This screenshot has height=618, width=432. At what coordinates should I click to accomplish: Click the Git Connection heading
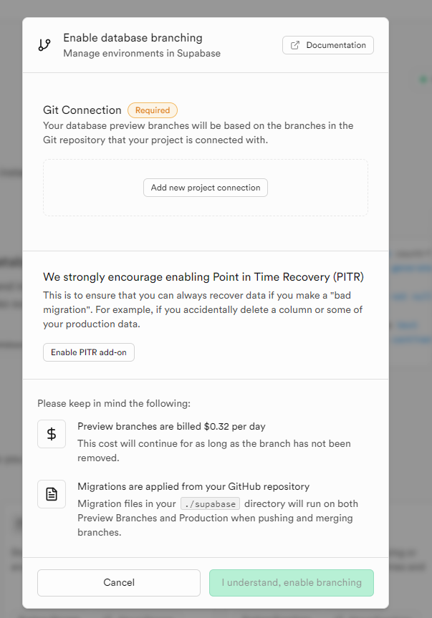tap(82, 110)
